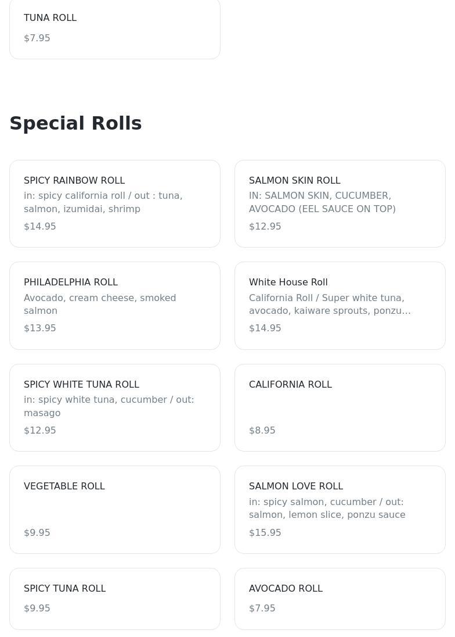Click the California Roll $8.95 price
Viewport: 455px width, 637px height.
[262, 431]
